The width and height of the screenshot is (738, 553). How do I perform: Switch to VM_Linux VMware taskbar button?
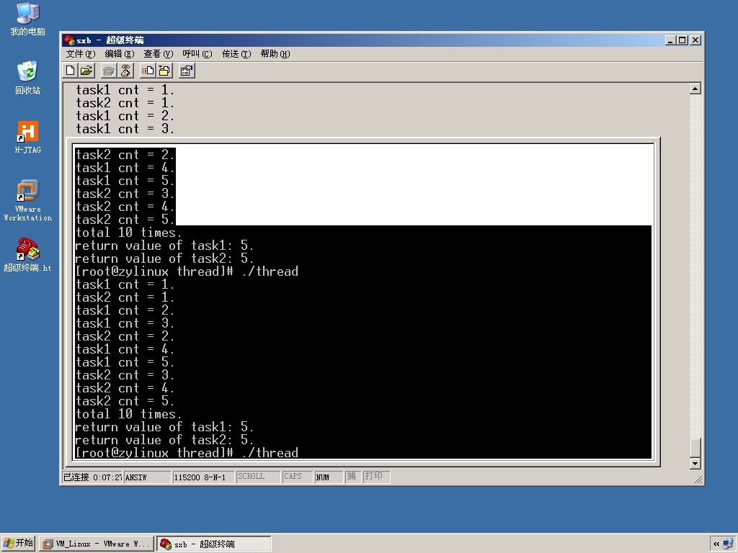[x=97, y=544]
